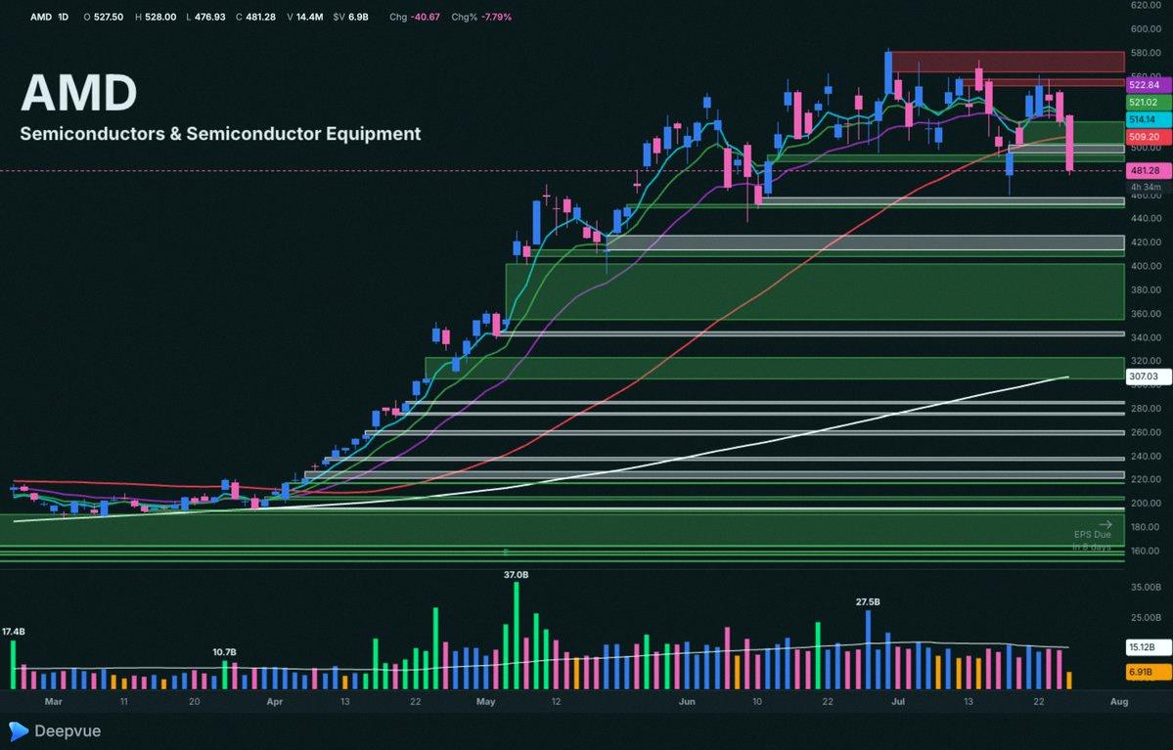Viewport: 1173px width, 750px height.
Task: Click the 37.0B peak volume label
Action: (x=516, y=574)
